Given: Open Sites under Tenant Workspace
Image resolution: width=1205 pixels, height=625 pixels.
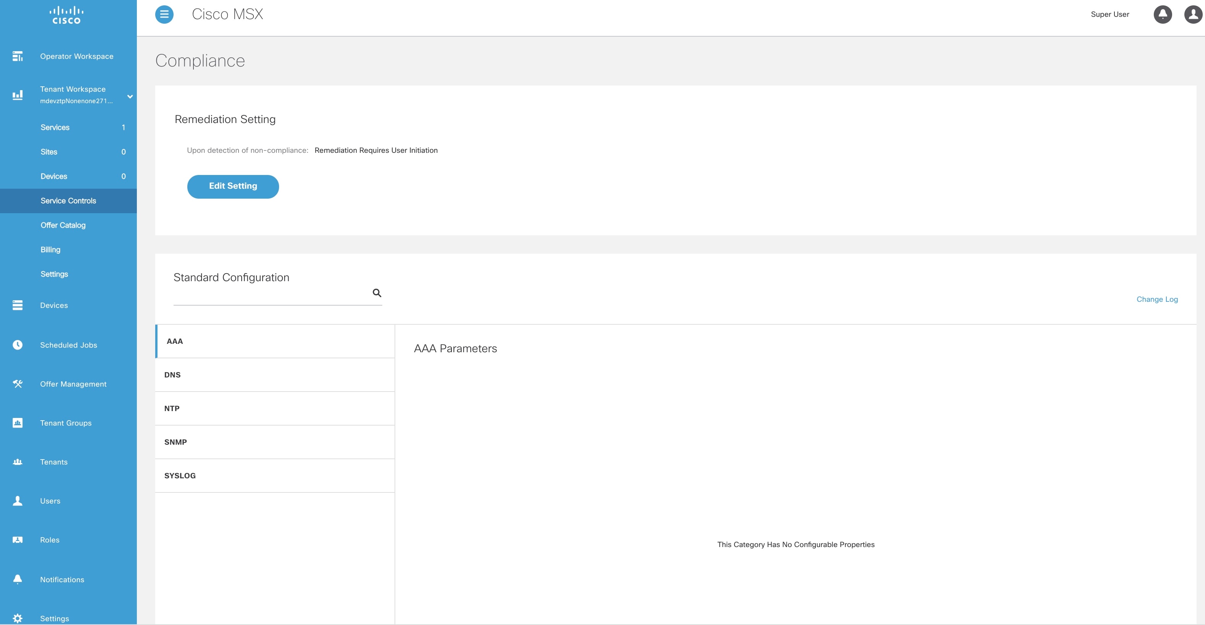Looking at the screenshot, I should 68,152.
